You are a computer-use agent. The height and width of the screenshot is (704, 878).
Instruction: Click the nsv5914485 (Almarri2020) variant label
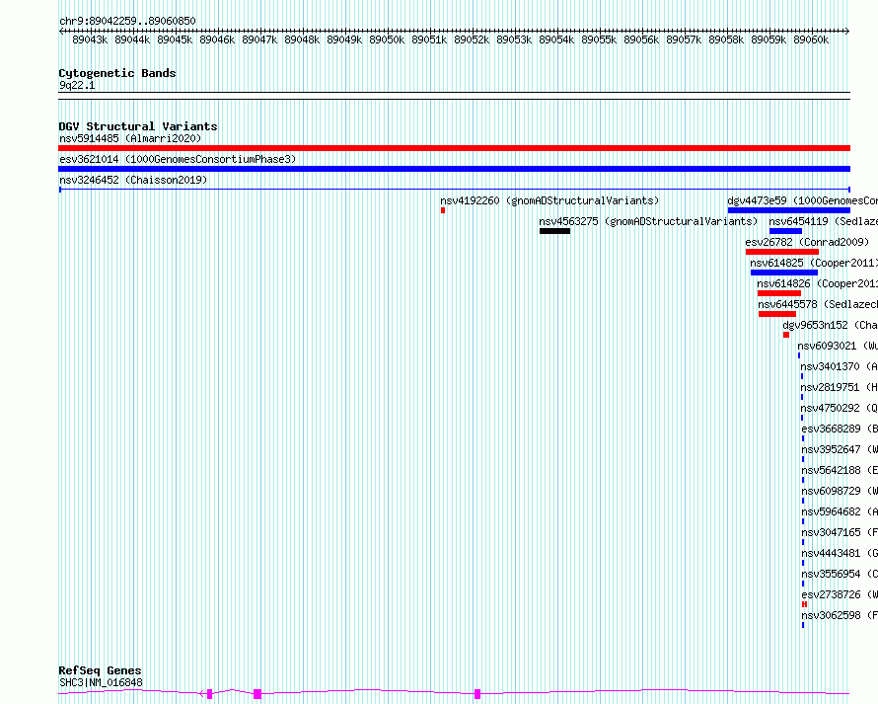(x=130, y=138)
